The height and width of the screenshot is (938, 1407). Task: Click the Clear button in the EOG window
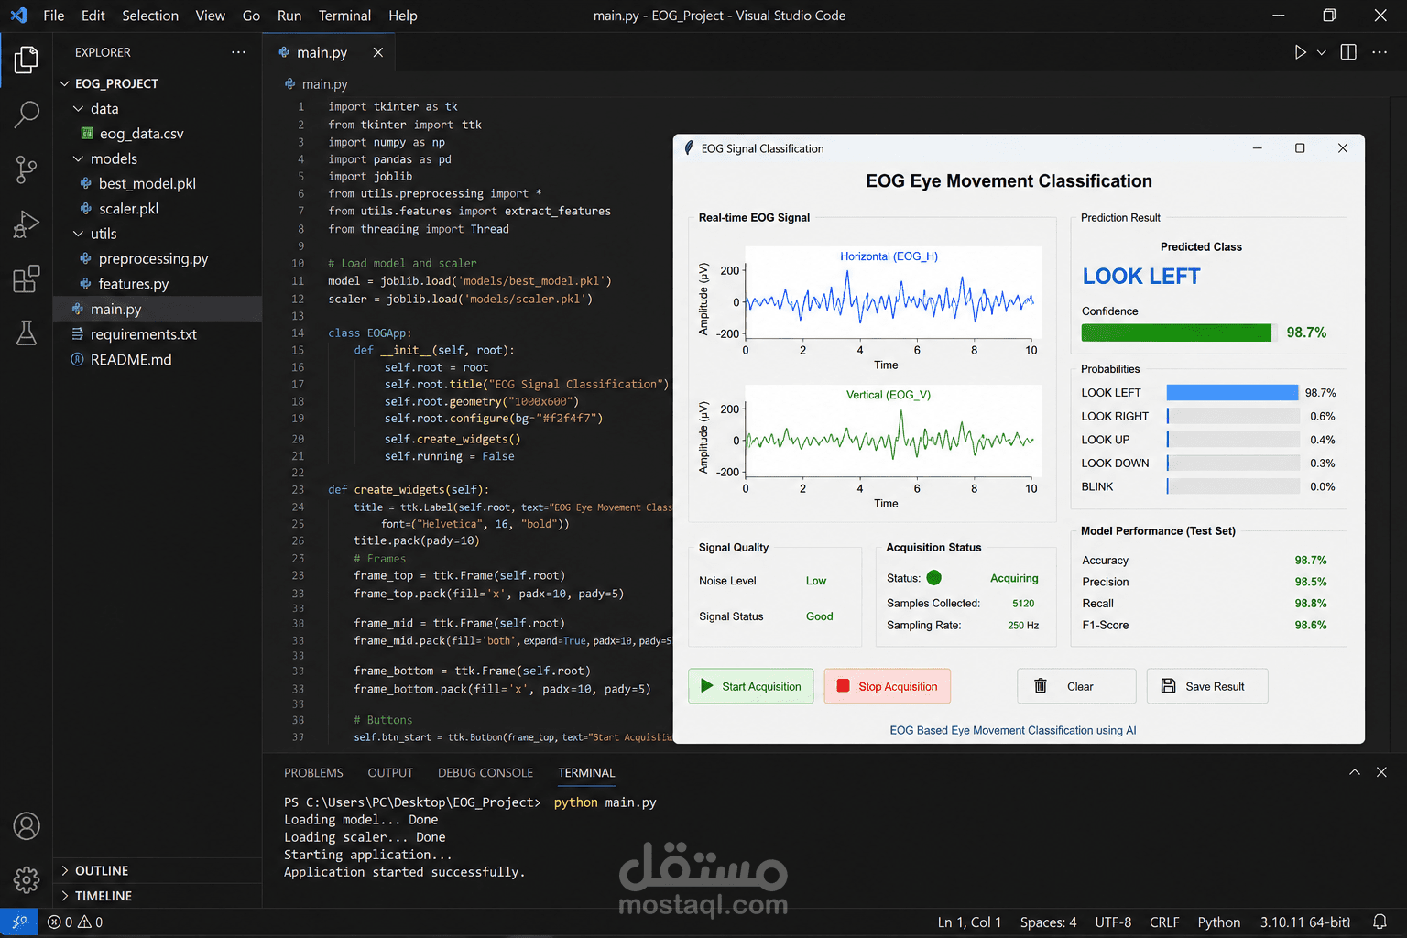(1076, 686)
